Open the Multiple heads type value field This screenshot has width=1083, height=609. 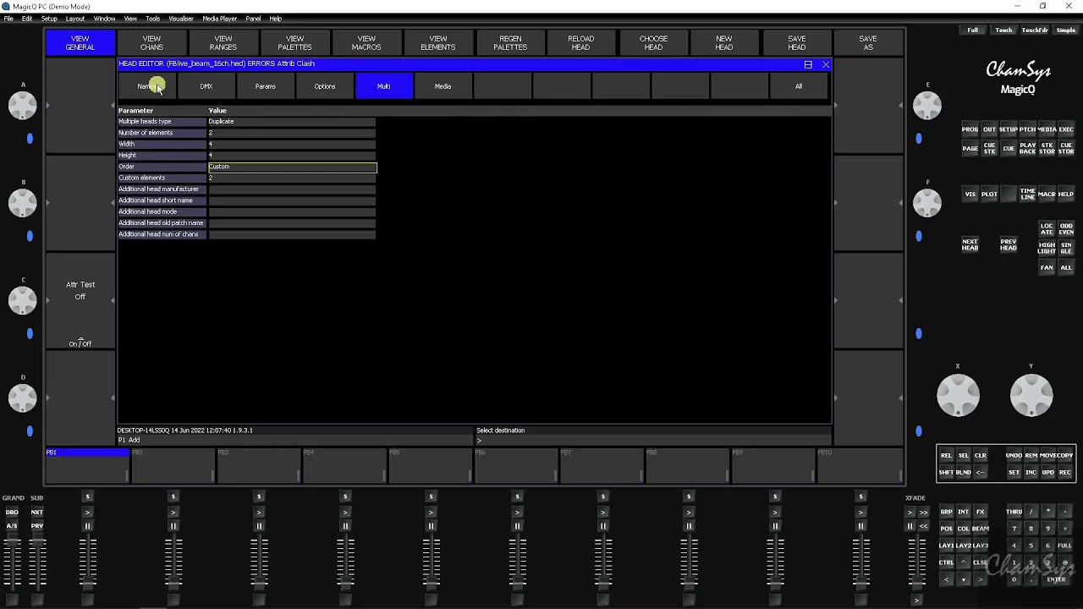pos(292,122)
